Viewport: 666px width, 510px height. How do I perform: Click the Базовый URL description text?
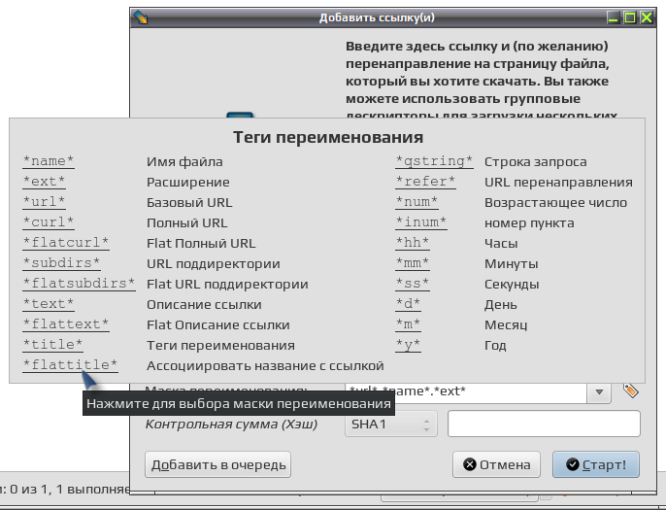[189, 203]
